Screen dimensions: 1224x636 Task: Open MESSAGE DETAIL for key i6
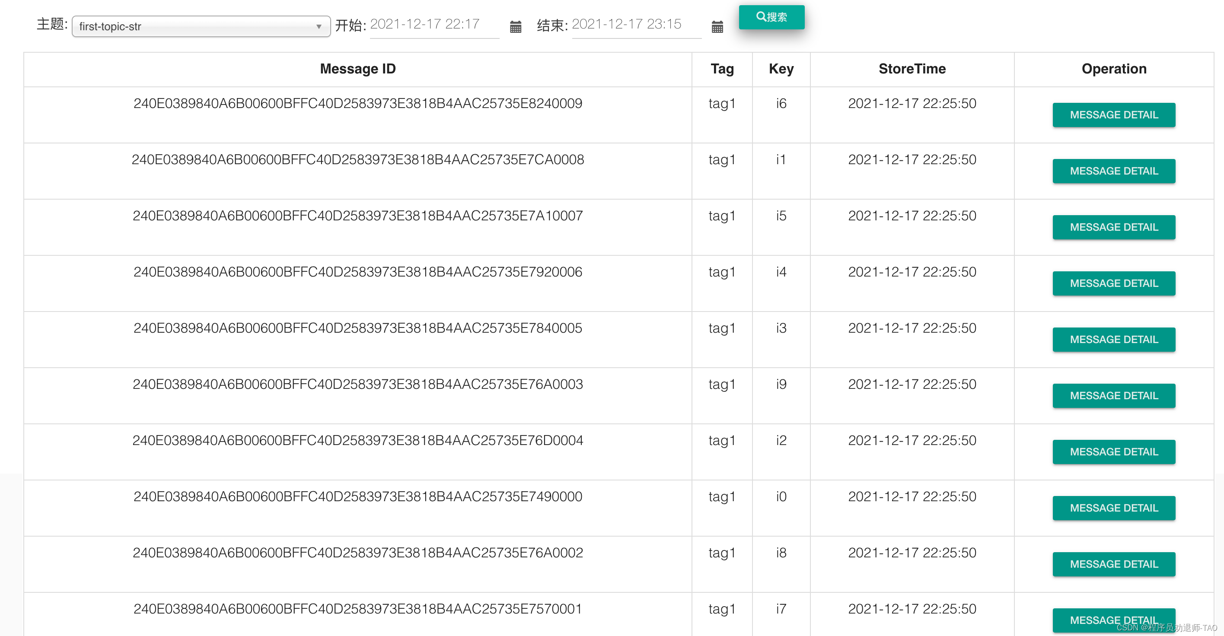1114,115
